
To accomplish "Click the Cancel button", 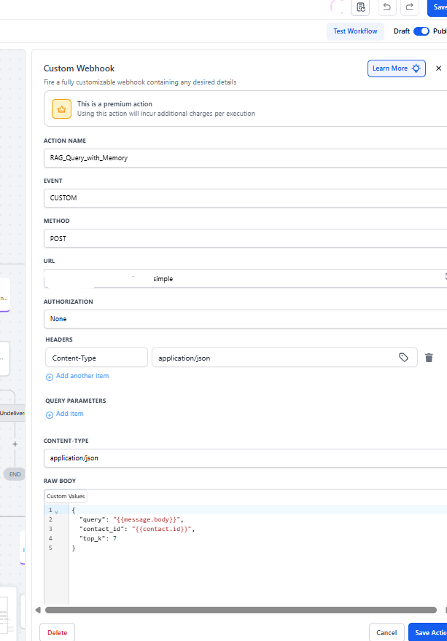I will pyautogui.click(x=386, y=632).
